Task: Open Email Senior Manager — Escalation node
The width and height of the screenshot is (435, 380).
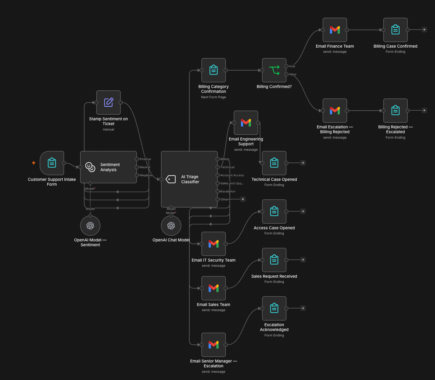Action: pyautogui.click(x=213, y=345)
